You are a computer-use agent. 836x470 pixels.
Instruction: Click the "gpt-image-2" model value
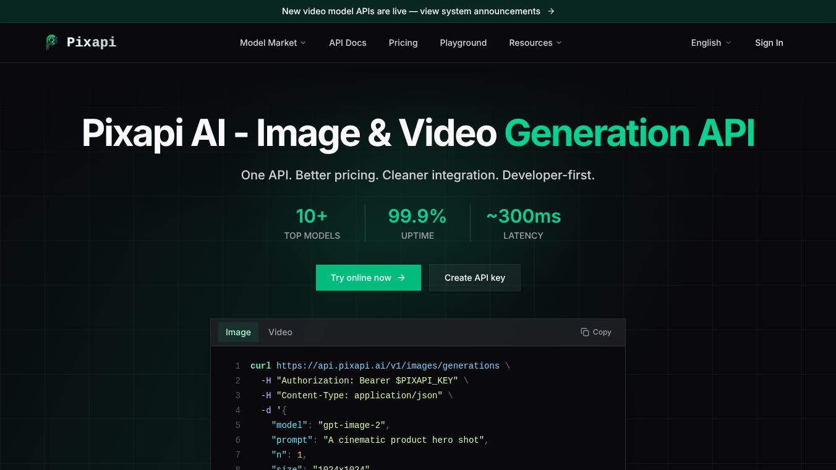pos(351,425)
